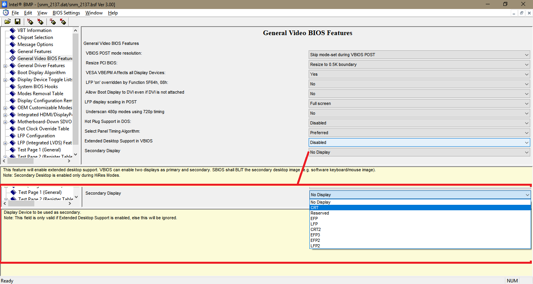Expand the General Driver Features tree node
This screenshot has width=533, height=284.
(5, 66)
